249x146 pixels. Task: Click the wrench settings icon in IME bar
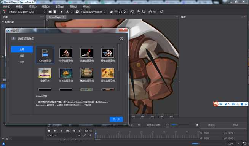[246, 104]
